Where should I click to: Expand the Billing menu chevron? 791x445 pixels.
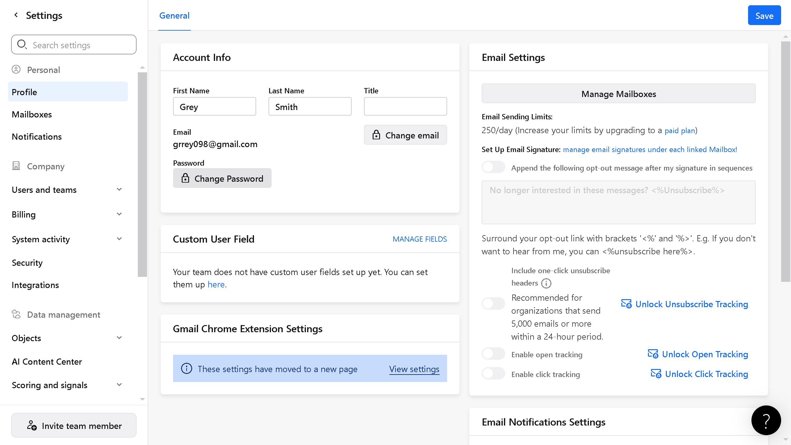(119, 214)
